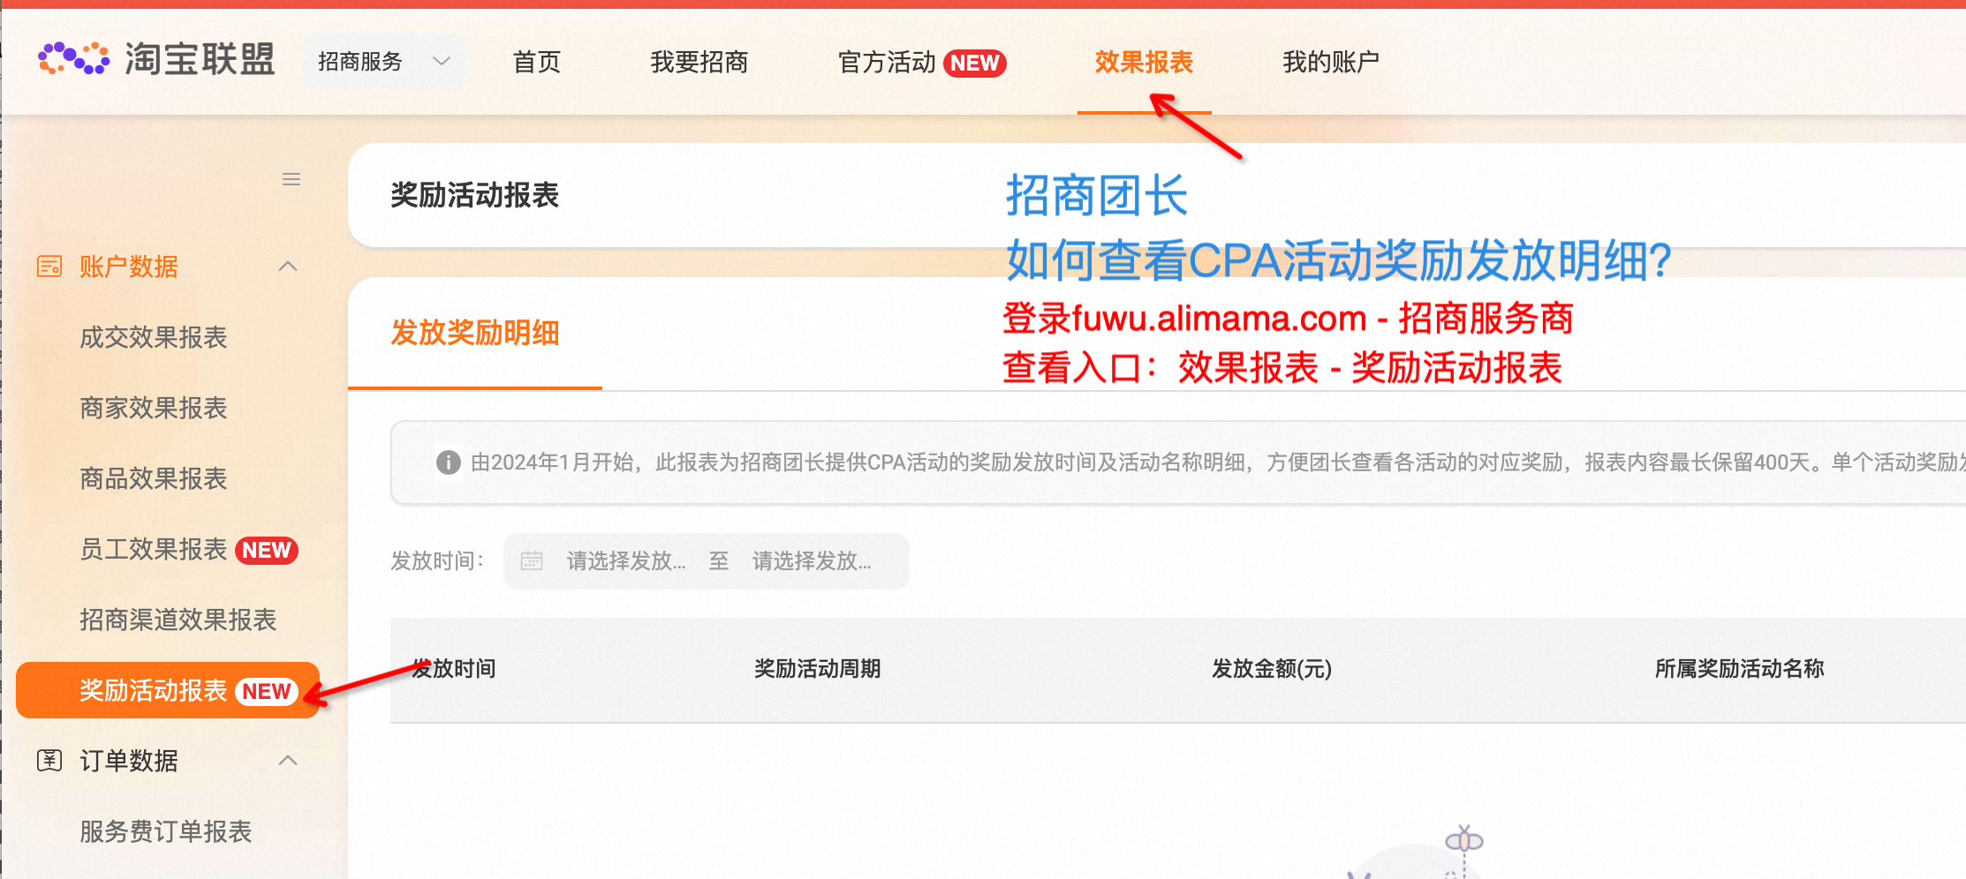Click the 订单数据 section icon
This screenshot has height=879, width=1966.
point(49,760)
